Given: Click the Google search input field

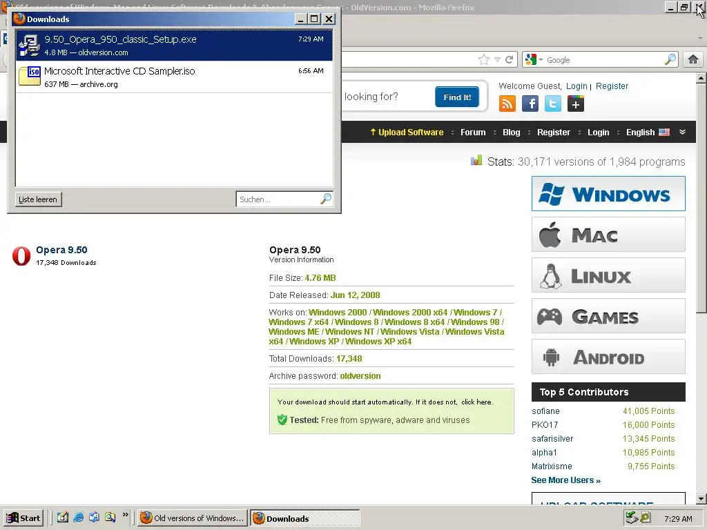Looking at the screenshot, I should tap(603, 59).
